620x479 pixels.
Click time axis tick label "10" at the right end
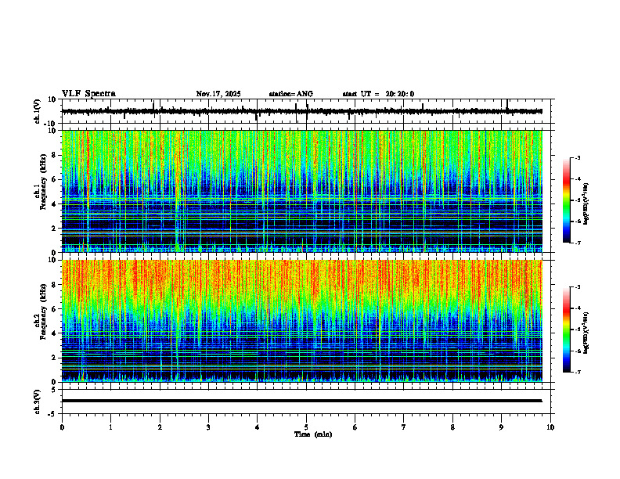click(x=550, y=427)
